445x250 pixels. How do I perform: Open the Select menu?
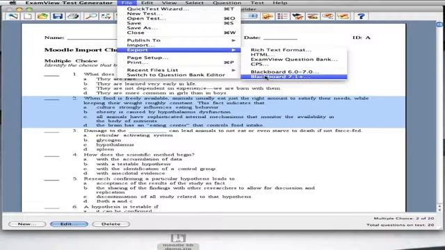click(195, 3)
